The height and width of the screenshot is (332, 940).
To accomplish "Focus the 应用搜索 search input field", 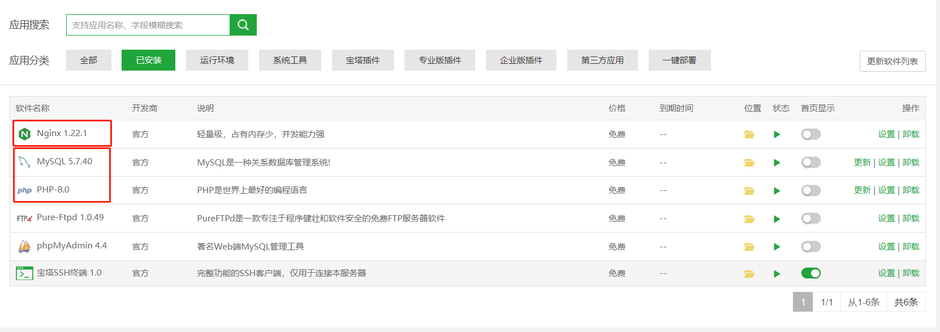I will pyautogui.click(x=148, y=25).
